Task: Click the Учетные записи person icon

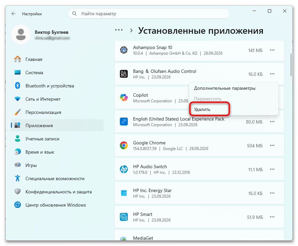Action: click(x=18, y=138)
